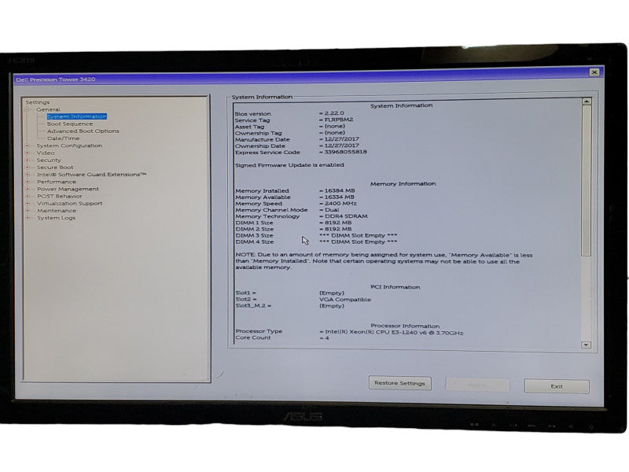Select the Maintenance label
The width and height of the screenshot is (629, 472).
(57, 211)
